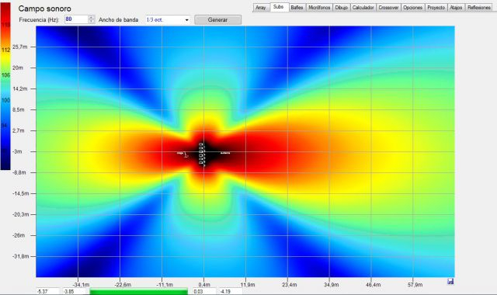
Task: Click the 20m y-axis label
Action: pyautogui.click(x=18, y=68)
